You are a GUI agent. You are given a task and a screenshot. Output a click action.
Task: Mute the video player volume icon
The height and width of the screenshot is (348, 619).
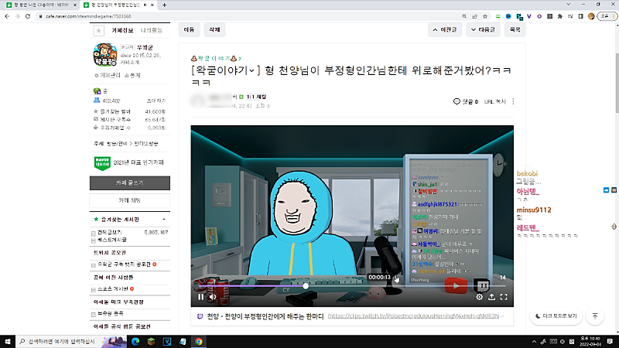click(x=213, y=297)
